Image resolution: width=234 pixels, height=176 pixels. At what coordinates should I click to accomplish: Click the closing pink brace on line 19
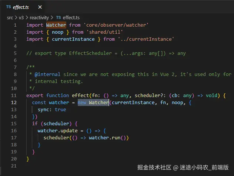(33, 152)
